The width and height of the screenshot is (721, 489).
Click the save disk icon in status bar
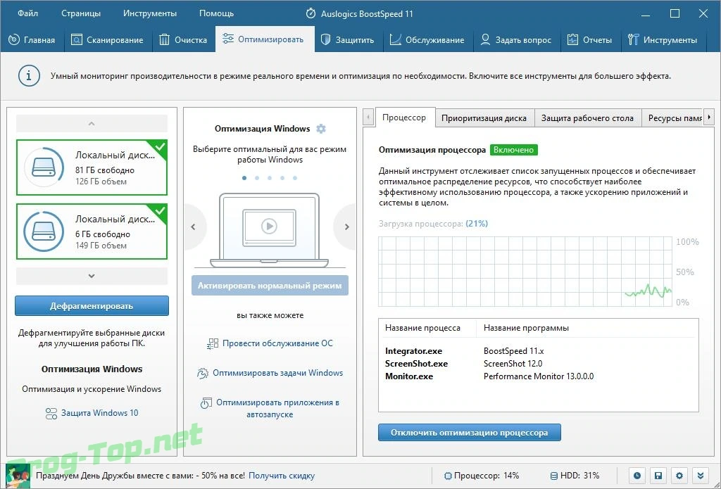tap(658, 476)
